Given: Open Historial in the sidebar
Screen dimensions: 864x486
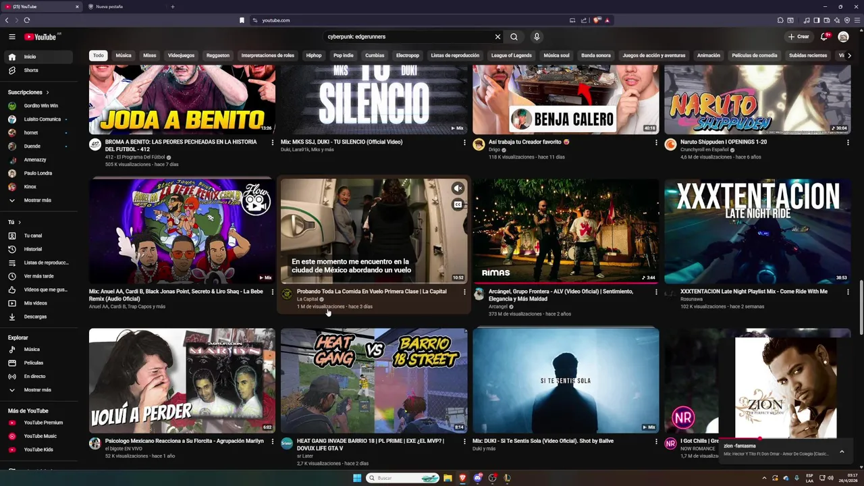Looking at the screenshot, I should coord(38,249).
